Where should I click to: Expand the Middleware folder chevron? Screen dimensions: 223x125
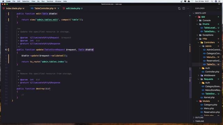pyautogui.click(x=199, y=76)
